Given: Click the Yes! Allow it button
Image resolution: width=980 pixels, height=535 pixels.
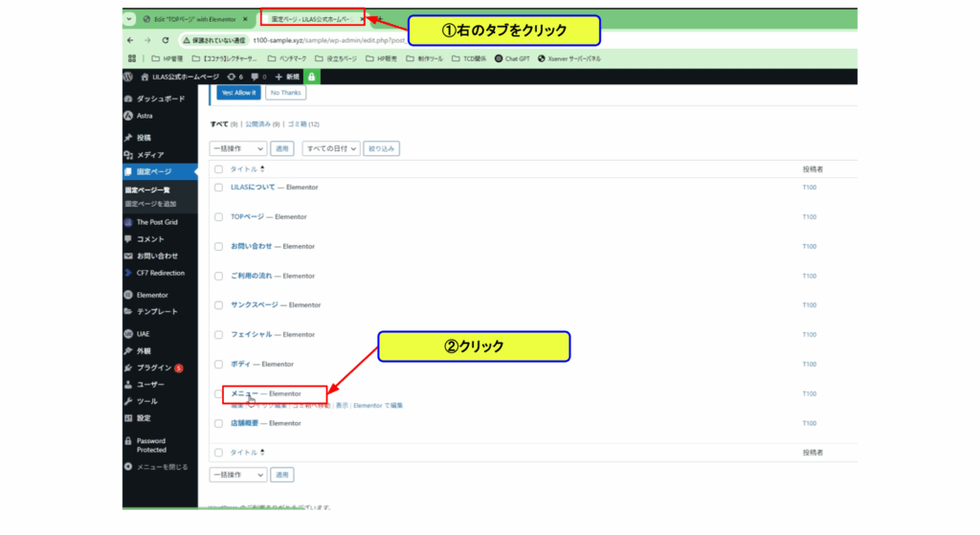Looking at the screenshot, I should pos(238,93).
